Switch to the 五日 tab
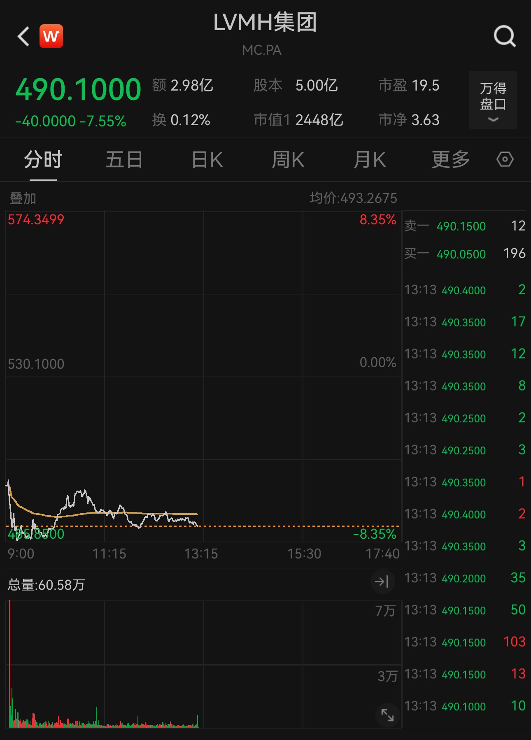The height and width of the screenshot is (740, 531). (x=124, y=160)
